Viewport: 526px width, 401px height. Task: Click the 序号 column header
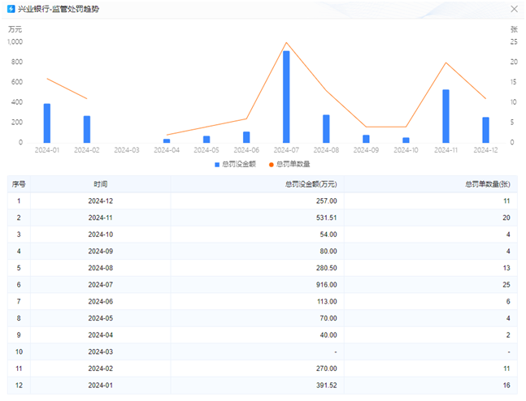pos(19,184)
